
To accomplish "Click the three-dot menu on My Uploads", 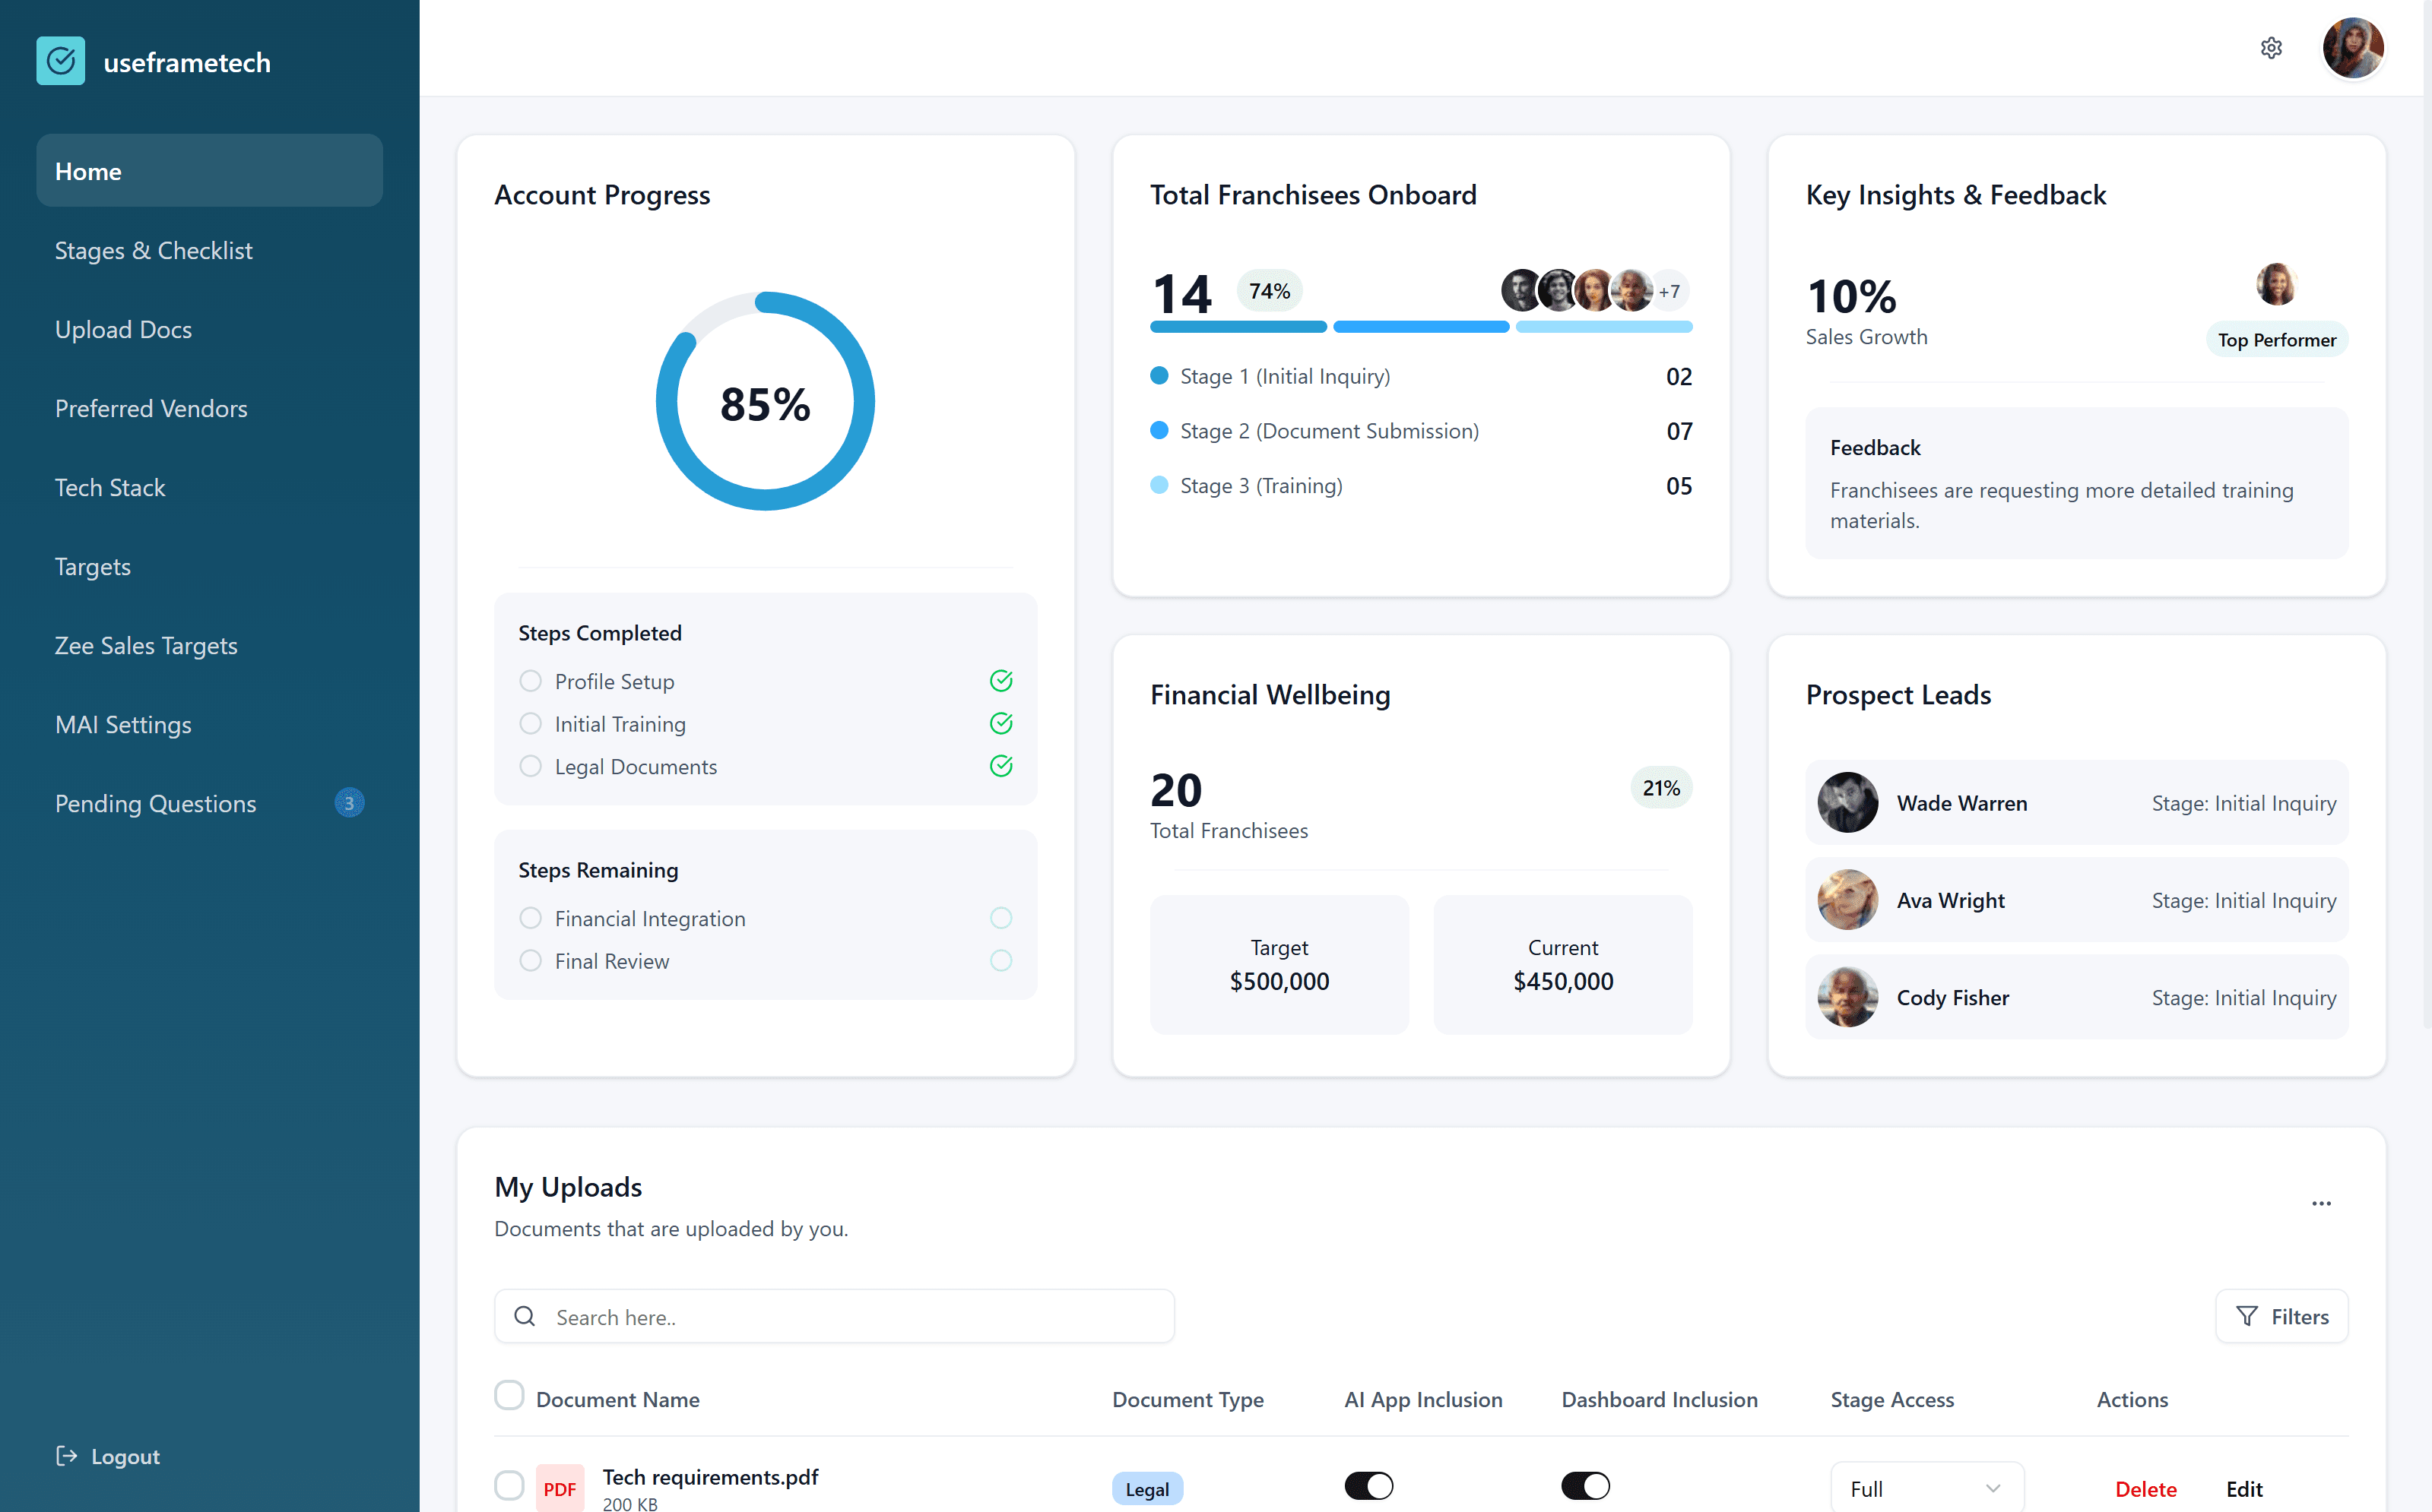I will coord(2322,1204).
